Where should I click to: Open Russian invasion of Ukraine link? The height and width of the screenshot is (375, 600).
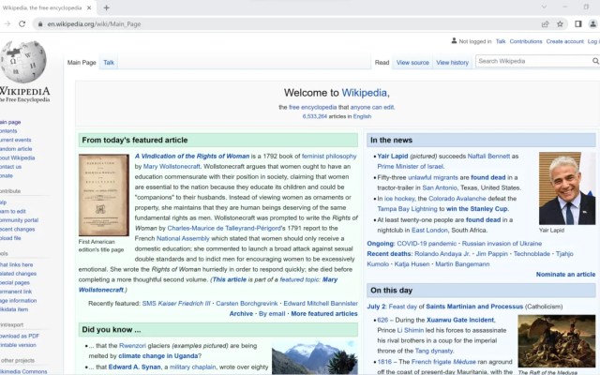coord(502,244)
